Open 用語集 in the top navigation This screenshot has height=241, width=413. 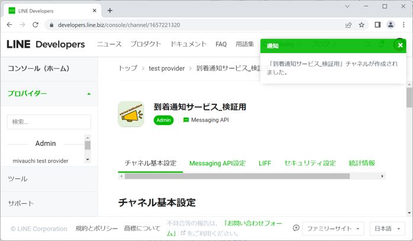click(245, 44)
